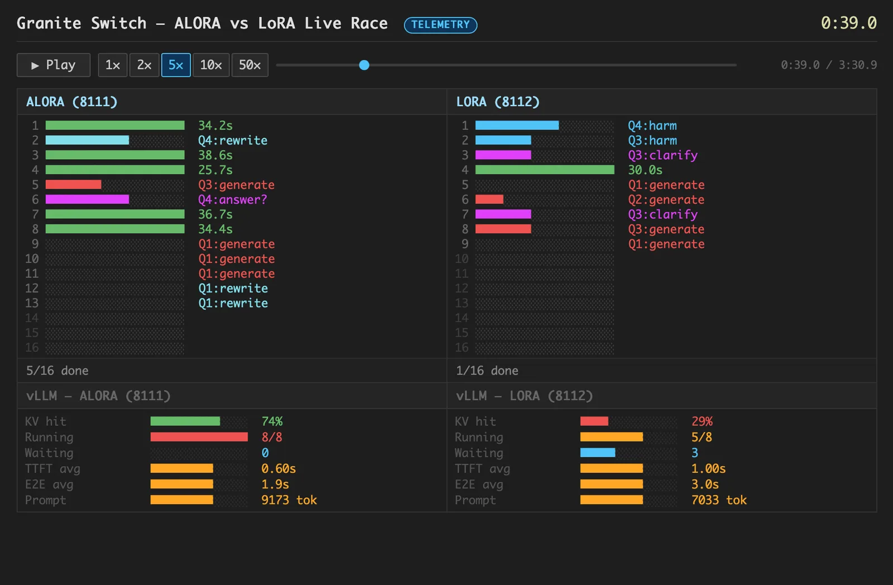Start playback with the Play button

click(54, 65)
